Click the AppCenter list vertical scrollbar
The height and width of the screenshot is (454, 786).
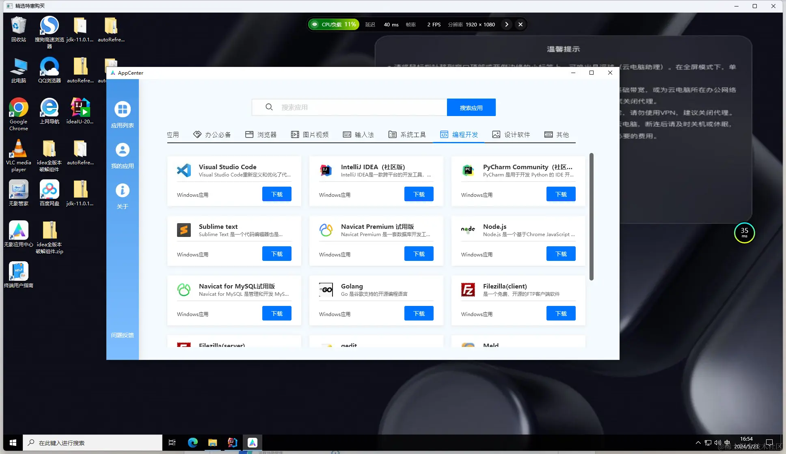point(592,217)
